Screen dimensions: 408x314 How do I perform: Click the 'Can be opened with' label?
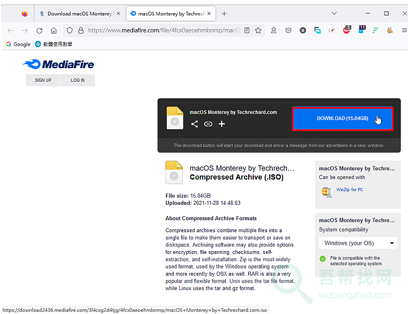[x=342, y=177]
